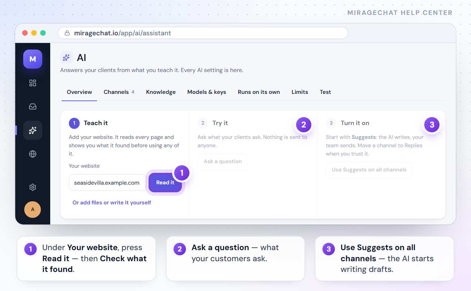The width and height of the screenshot is (471, 291).
Task: Open the settings gear icon in sidebar
Action: [x=33, y=187]
